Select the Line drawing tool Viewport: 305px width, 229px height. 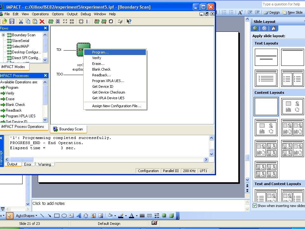point(42,216)
